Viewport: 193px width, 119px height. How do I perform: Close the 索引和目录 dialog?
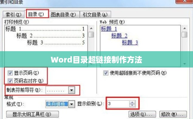[184, 1]
